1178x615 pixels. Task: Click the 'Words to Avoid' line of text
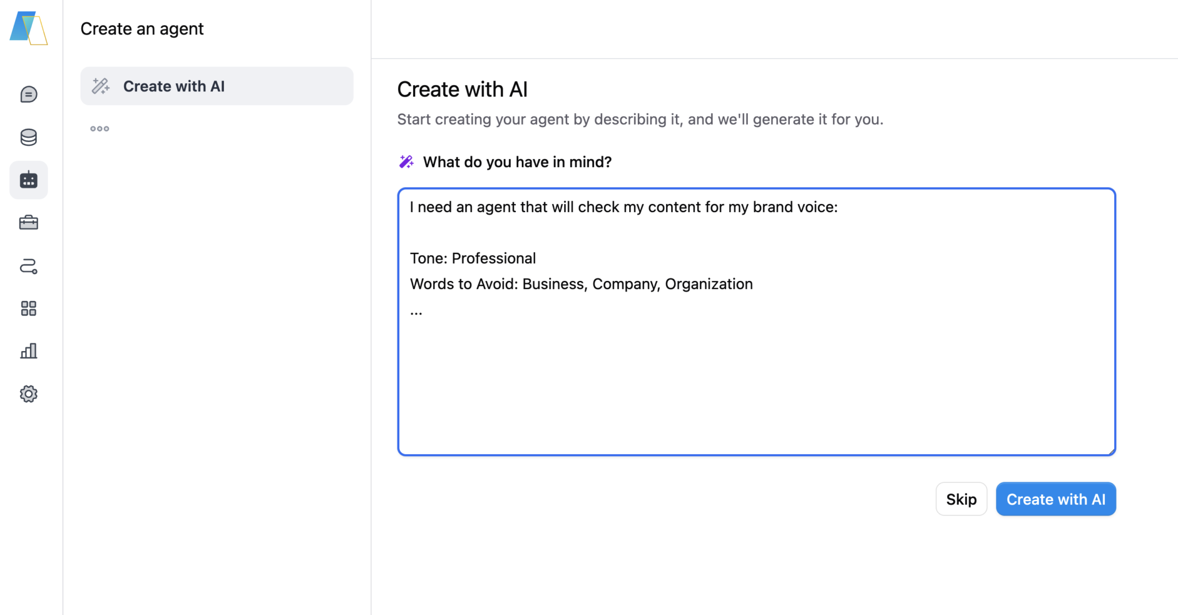(580, 283)
